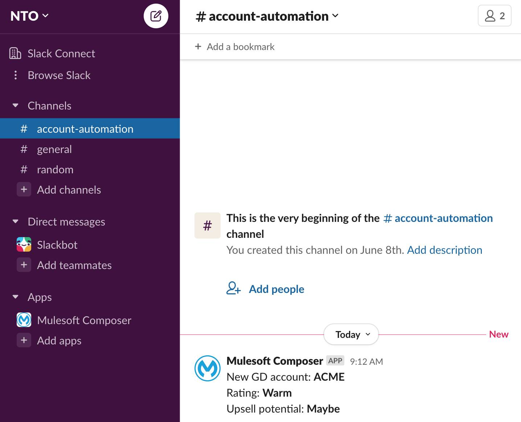Click the Channels section heading
Image resolution: width=521 pixels, height=422 pixels.
coord(49,106)
